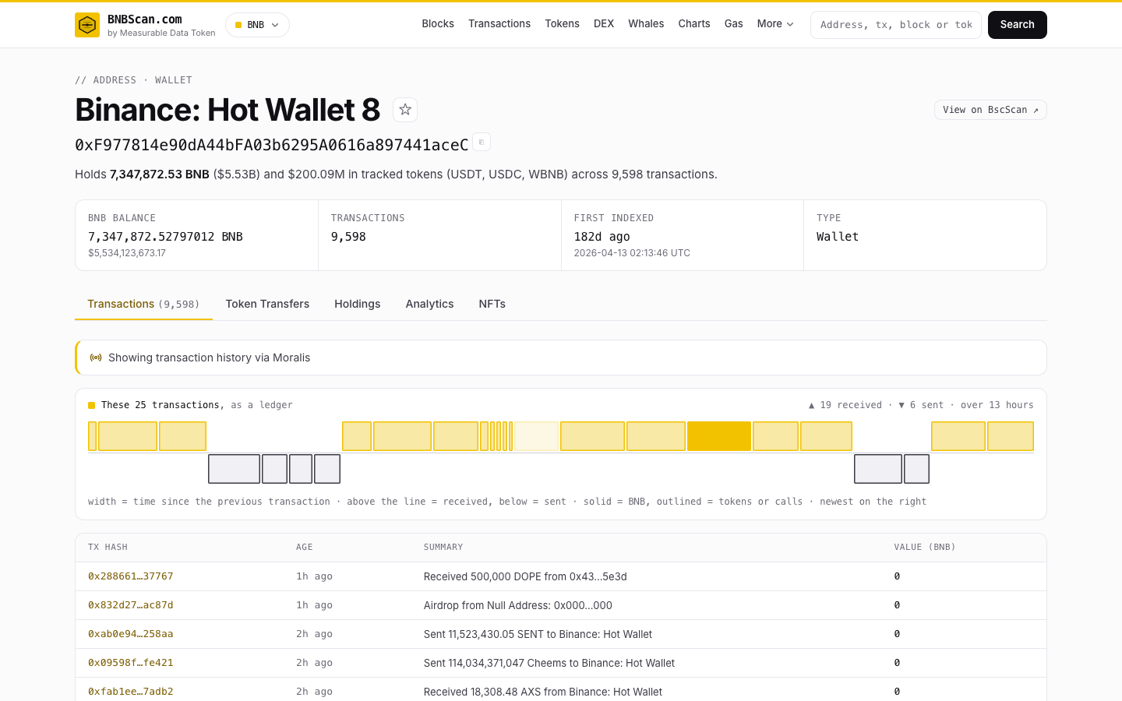Expand the More navigation menu
Screen dimensions: 1122x701
(x=775, y=24)
